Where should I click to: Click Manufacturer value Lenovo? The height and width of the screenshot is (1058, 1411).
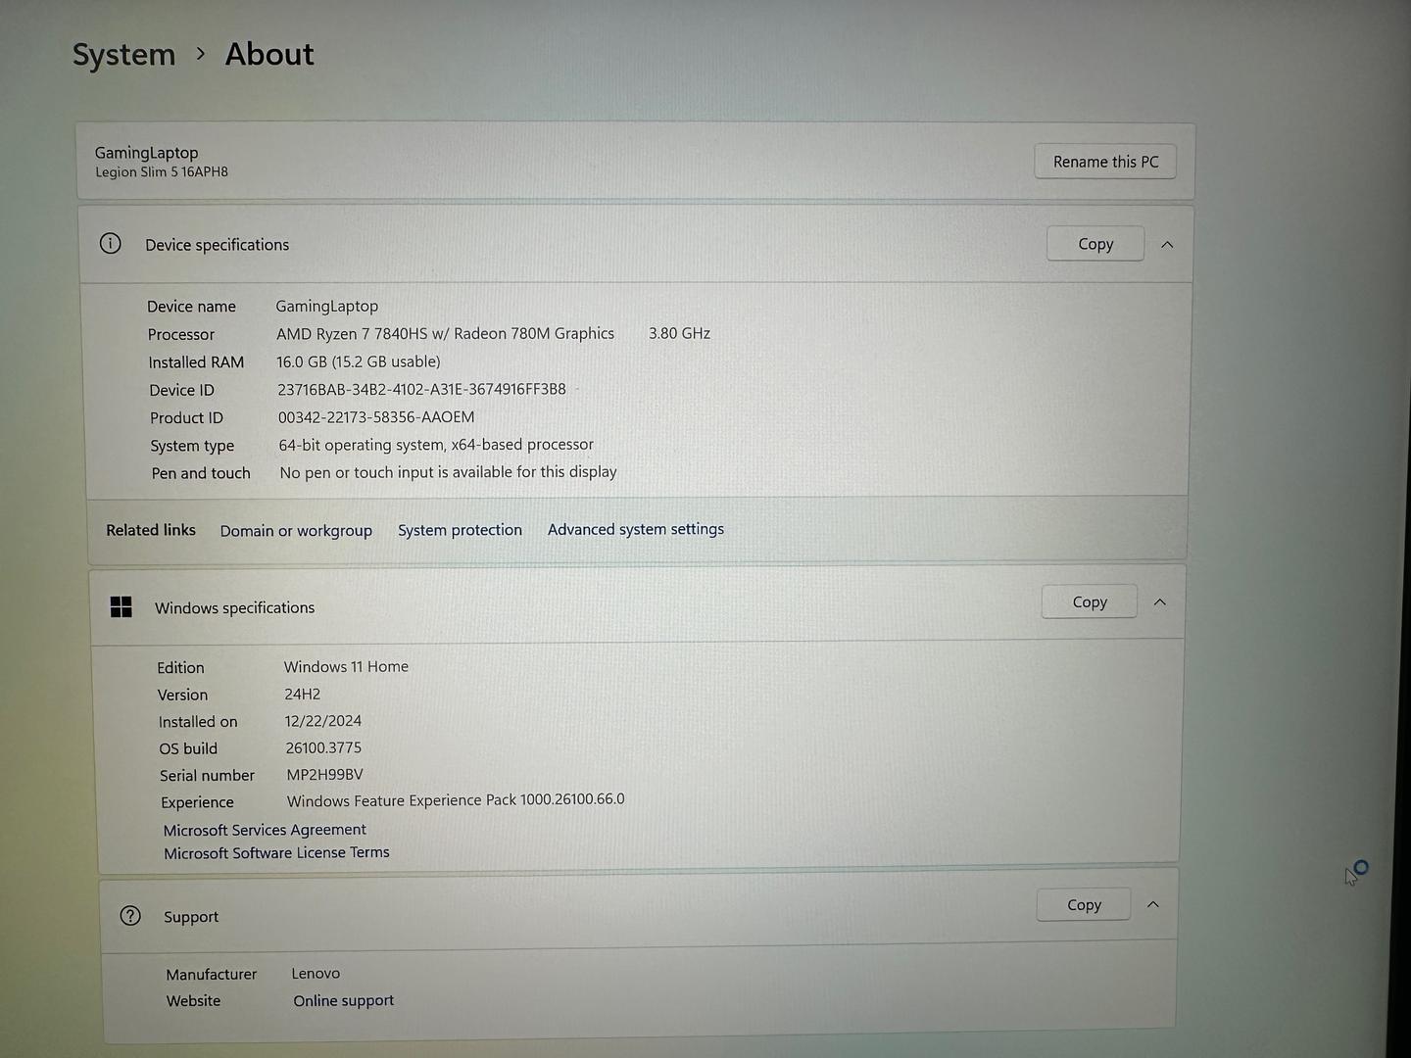pyautogui.click(x=316, y=973)
